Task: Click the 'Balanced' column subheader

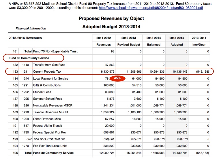Action: coord(153,45)
